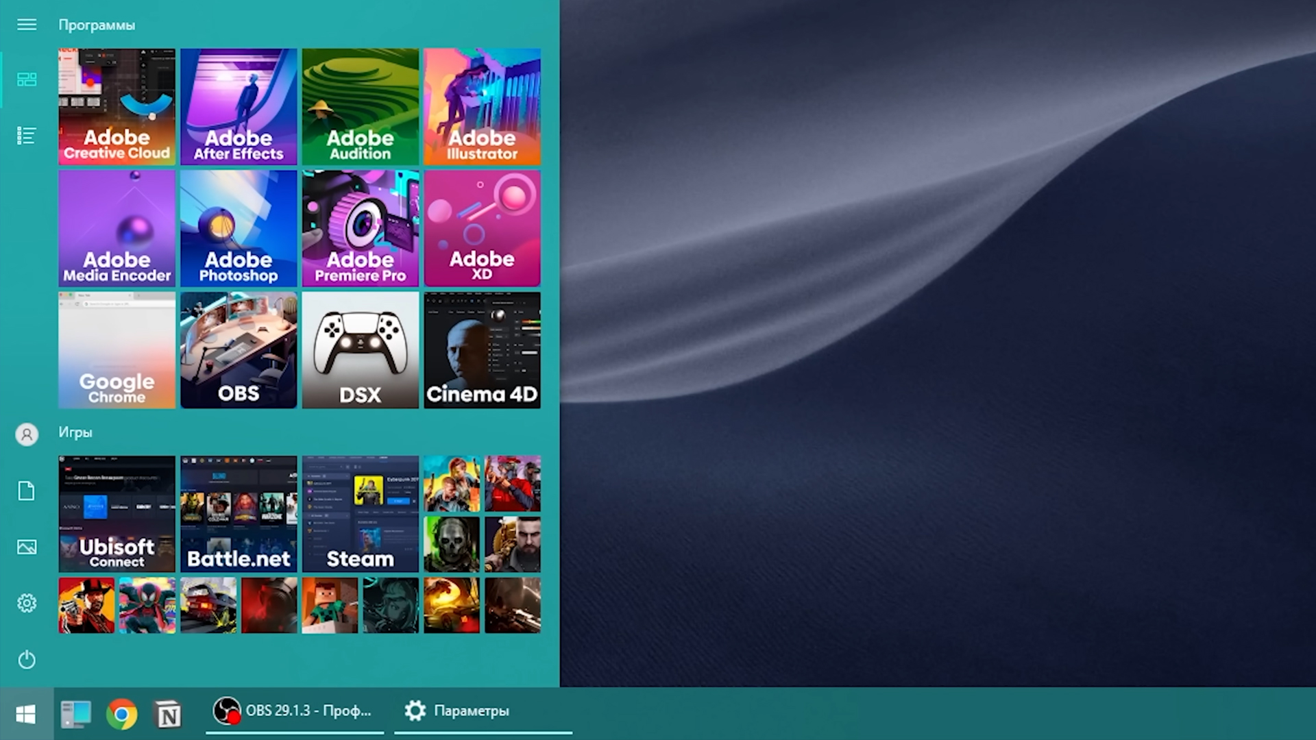This screenshot has width=1316, height=740.
Task: Select the pinned tiles view
Action: (x=27, y=79)
